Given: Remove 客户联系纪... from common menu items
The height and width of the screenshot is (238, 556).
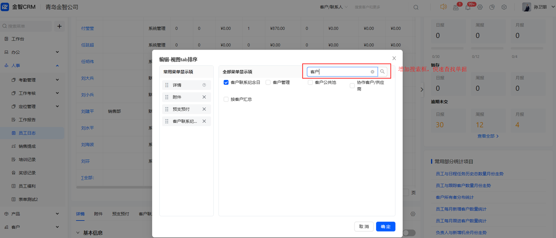Looking at the screenshot, I should (x=204, y=121).
